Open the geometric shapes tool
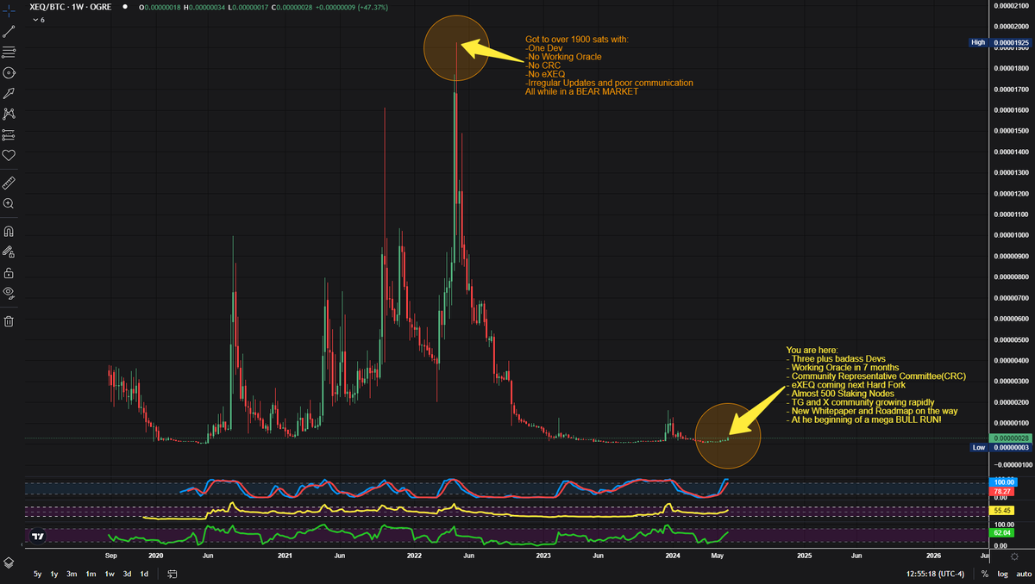1035x584 pixels. point(9,71)
